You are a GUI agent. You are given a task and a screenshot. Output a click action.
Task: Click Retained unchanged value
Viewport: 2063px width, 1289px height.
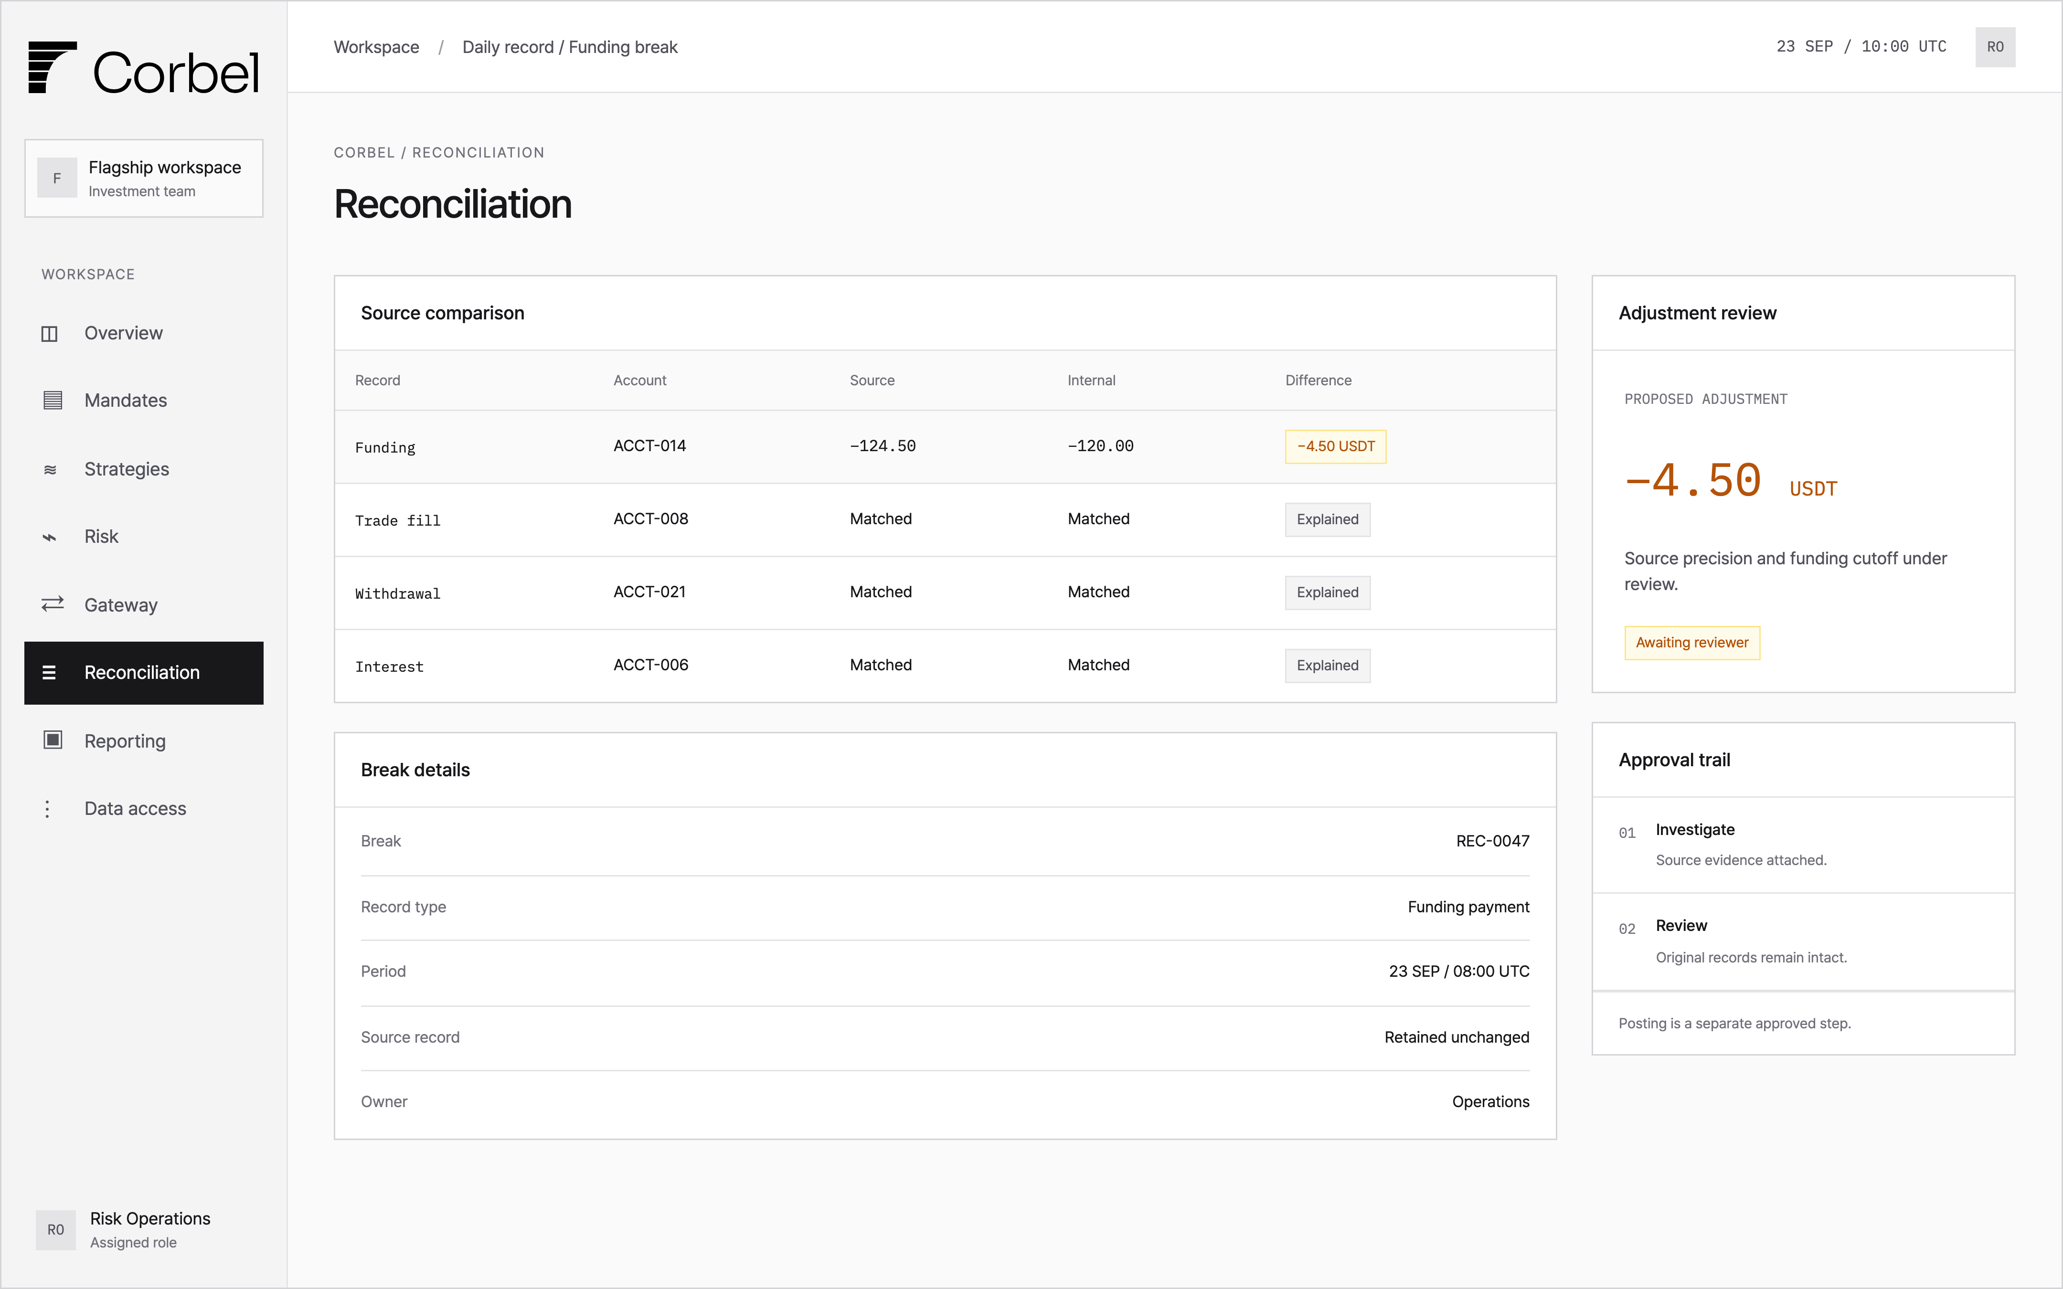[1456, 1037]
